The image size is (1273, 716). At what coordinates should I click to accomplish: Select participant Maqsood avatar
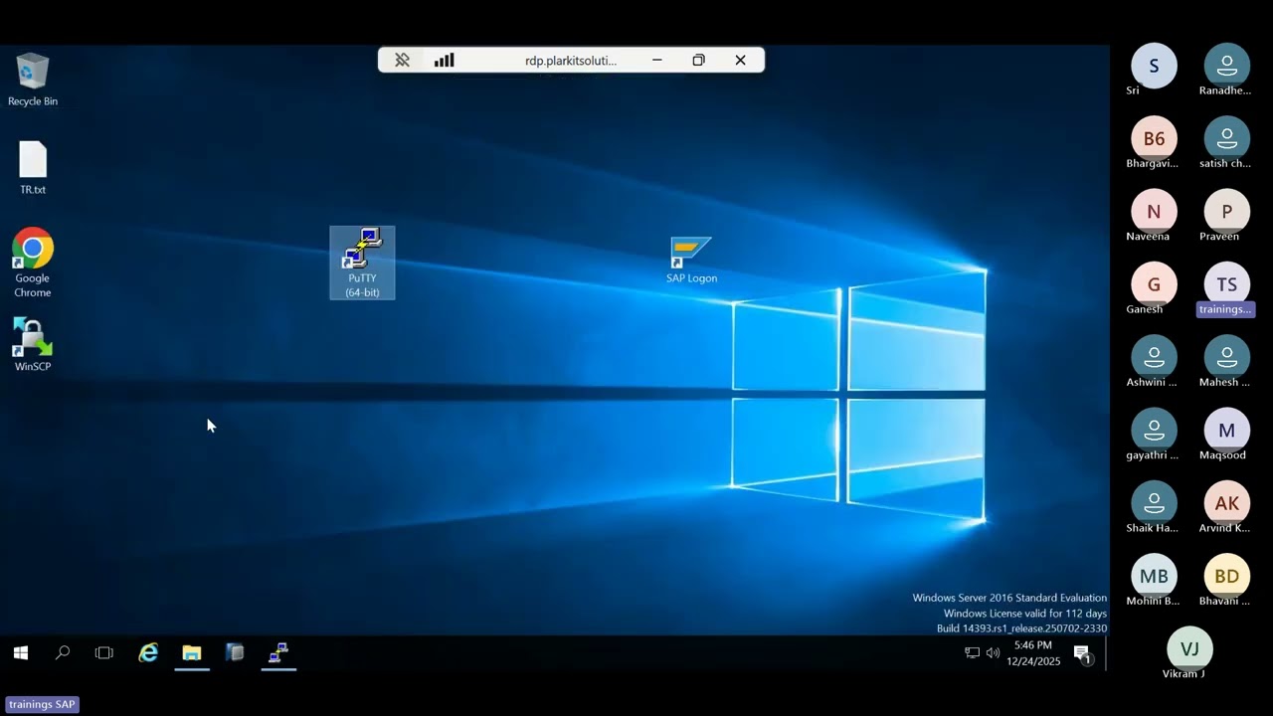(x=1227, y=430)
